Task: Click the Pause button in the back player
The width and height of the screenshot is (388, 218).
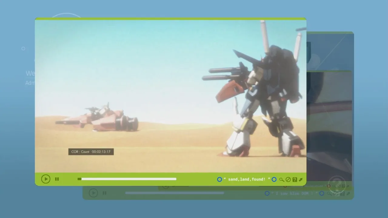Action: coord(105,193)
